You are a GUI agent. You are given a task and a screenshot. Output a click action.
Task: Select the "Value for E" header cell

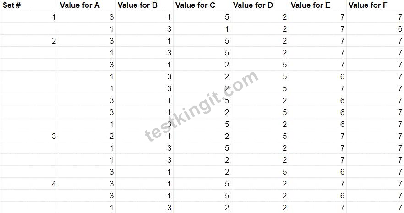click(x=317, y=5)
